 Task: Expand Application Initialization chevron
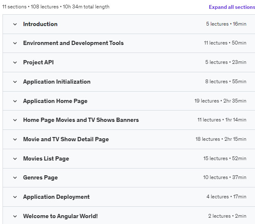[x=15, y=82]
